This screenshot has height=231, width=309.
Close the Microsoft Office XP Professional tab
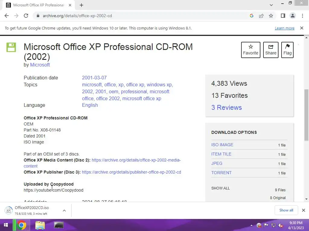70,5
